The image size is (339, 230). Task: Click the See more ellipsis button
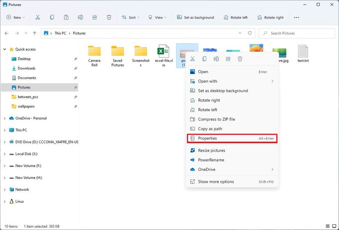(x=296, y=17)
